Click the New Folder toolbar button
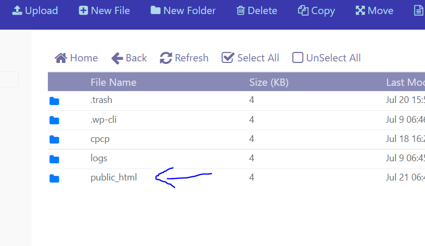Screen dimensions: 425x246 (183, 10)
